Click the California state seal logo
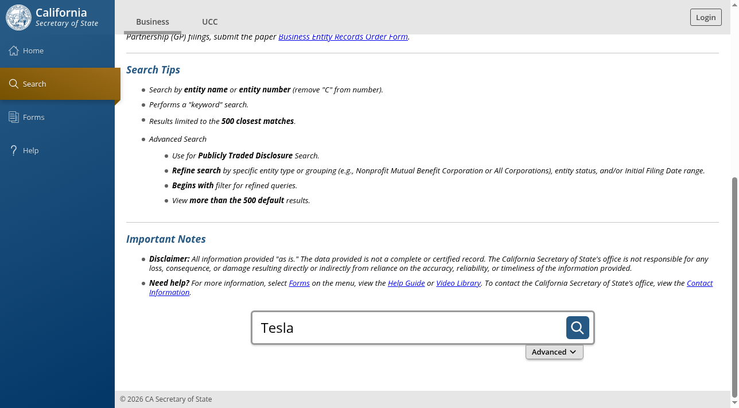The image size is (739, 408). [18, 17]
